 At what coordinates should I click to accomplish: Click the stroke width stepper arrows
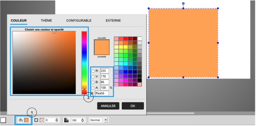(57, 120)
